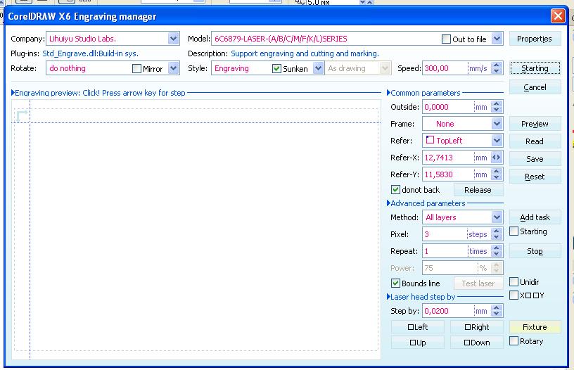The width and height of the screenshot is (574, 370).
Task: Collapse the Engraving preview section
Action: point(13,93)
